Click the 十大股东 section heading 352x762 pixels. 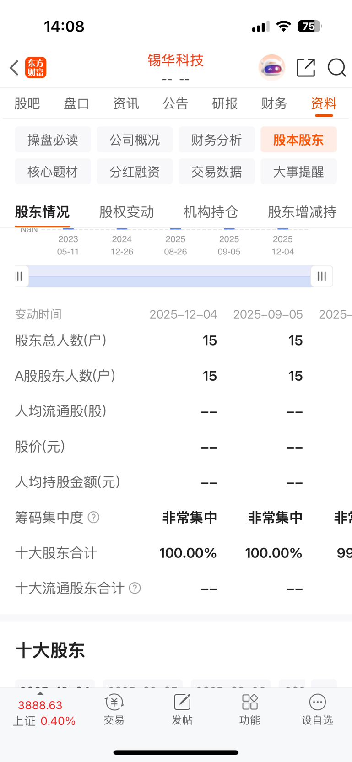(x=50, y=650)
